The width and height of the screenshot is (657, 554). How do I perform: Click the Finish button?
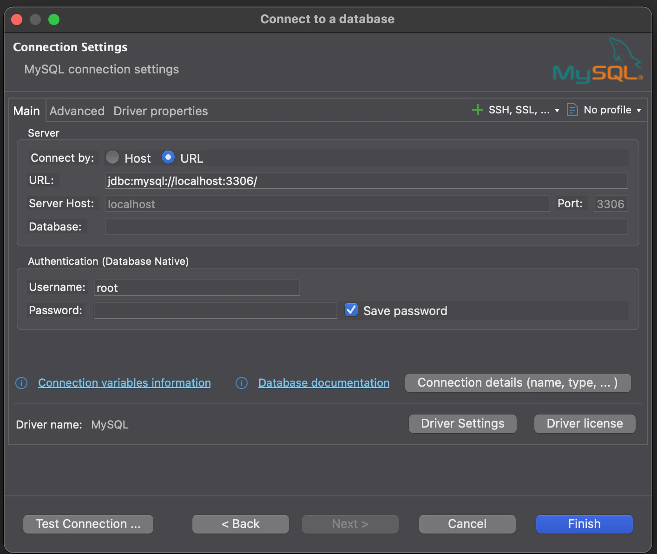tap(585, 524)
